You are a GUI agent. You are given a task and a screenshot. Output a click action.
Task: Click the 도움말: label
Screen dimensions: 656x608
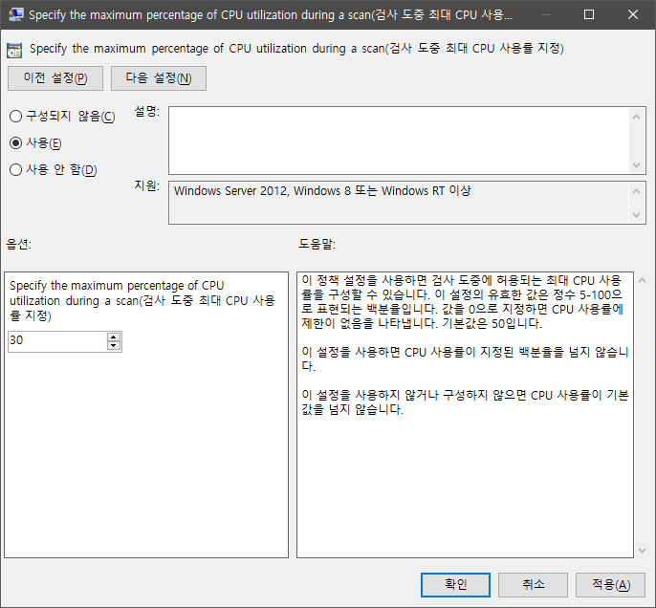coord(317,244)
